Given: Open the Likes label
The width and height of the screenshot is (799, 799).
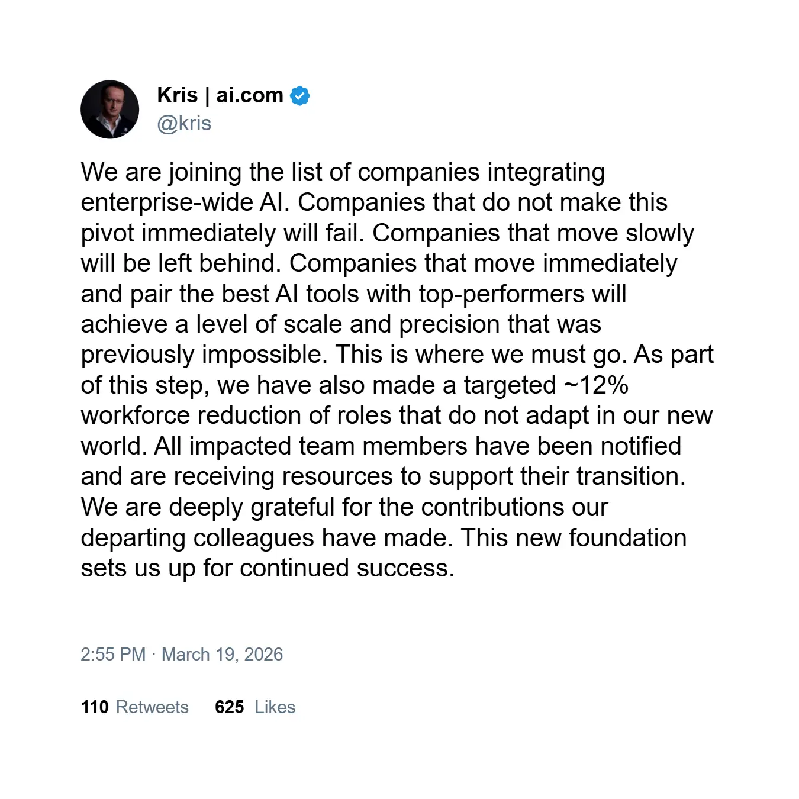Looking at the screenshot, I should (x=275, y=707).
